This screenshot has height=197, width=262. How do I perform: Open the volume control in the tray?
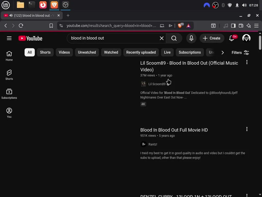coord(244,5)
